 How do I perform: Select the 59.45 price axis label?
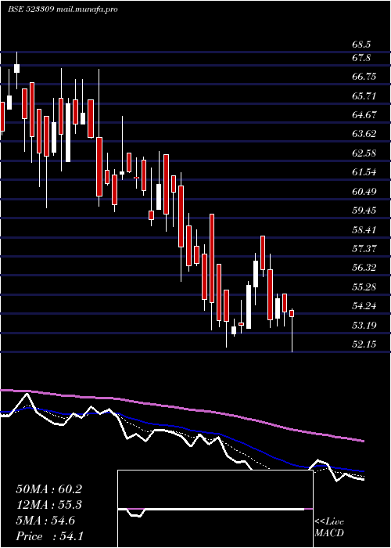click(364, 210)
